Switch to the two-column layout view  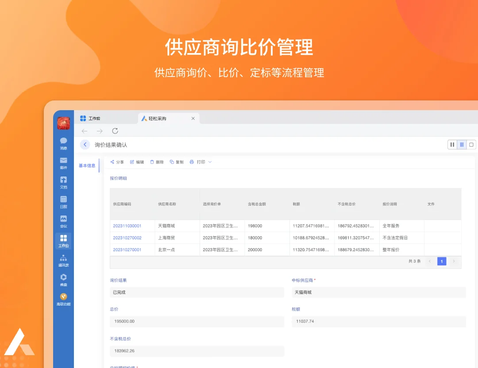(x=452, y=144)
